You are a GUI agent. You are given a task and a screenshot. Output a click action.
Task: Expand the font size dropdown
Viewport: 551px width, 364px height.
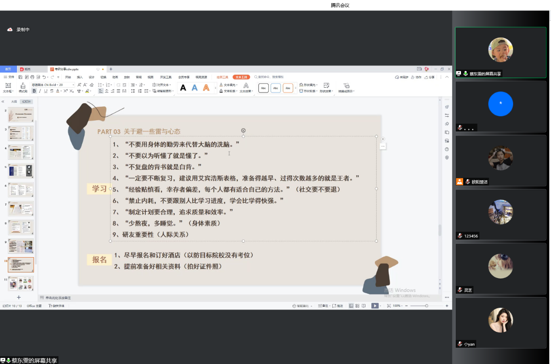(x=73, y=85)
